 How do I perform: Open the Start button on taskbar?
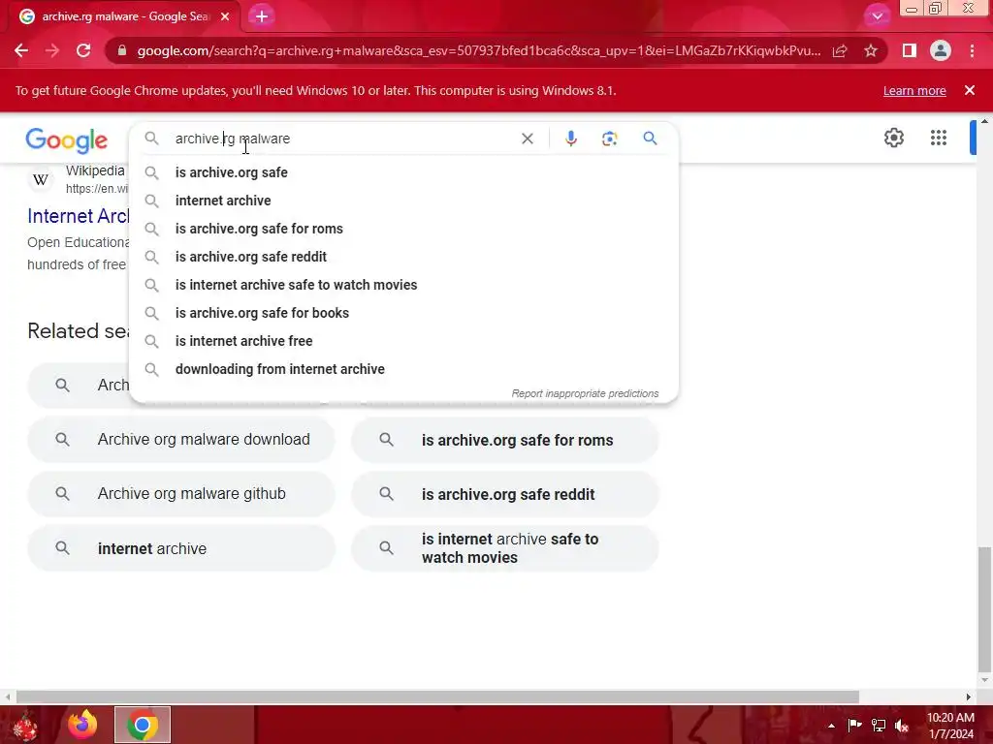(25, 725)
